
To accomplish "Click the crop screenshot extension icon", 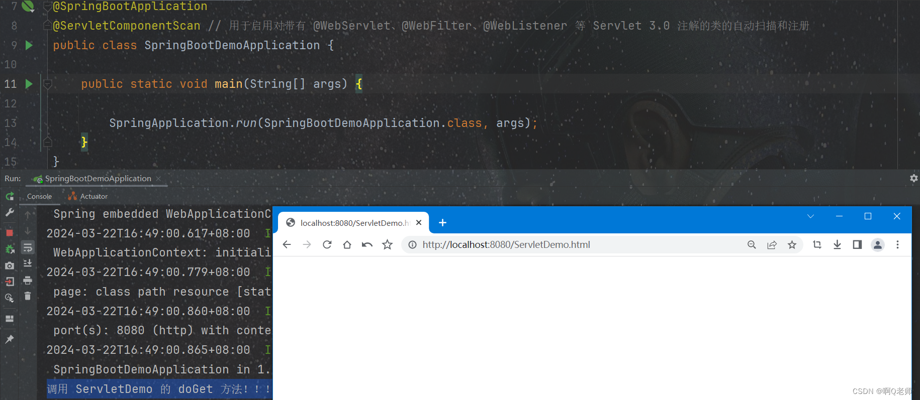I will coord(817,244).
